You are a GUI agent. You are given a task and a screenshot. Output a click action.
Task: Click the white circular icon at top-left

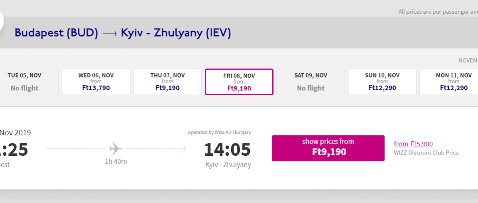tap(3, 20)
